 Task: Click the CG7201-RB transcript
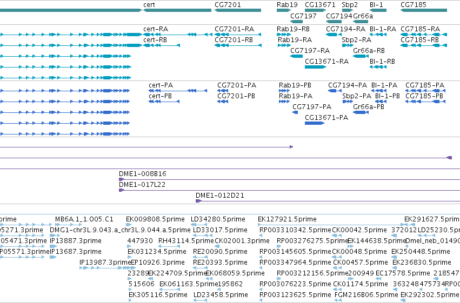tap(238, 45)
